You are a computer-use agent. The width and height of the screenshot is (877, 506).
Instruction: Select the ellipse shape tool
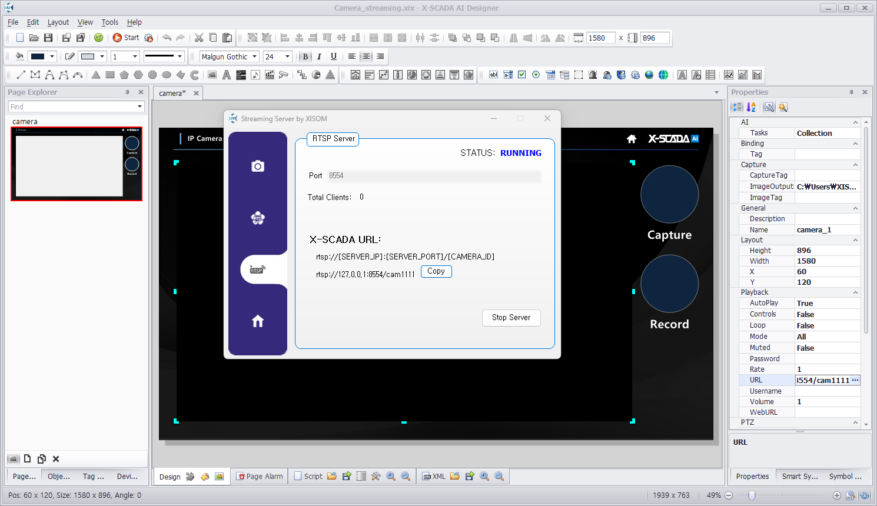[x=167, y=75]
